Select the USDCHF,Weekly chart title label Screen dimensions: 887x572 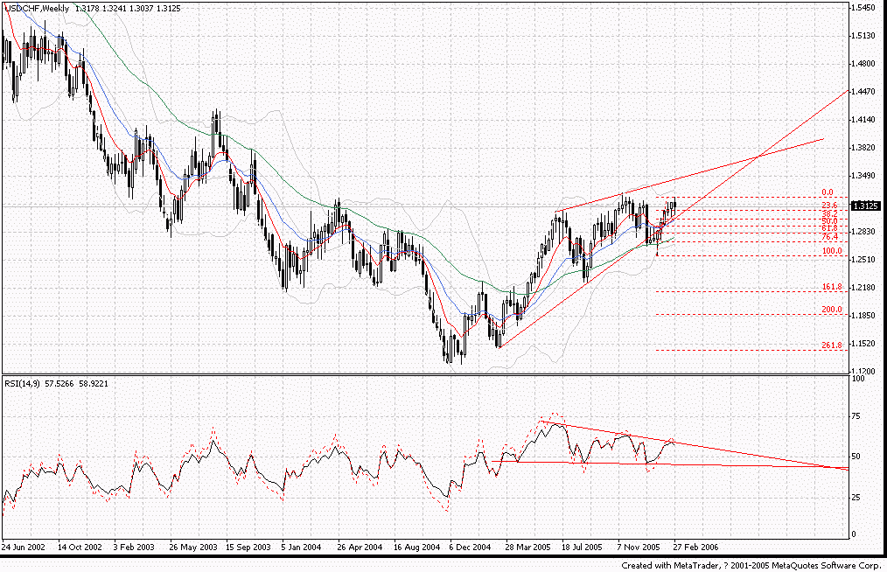coord(39,8)
